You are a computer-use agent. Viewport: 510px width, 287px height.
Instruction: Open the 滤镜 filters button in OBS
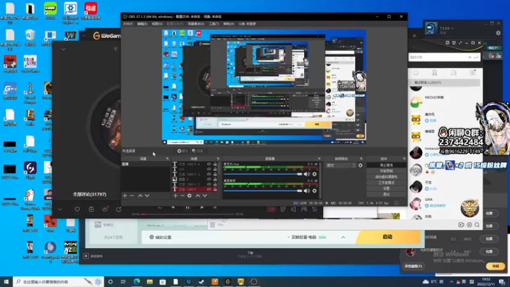198,151
